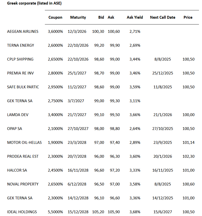Click AEGEAN AIRLINES ask price 100,60
Image resolution: width=202 pixels, height=216 pixels.
click(x=114, y=32)
